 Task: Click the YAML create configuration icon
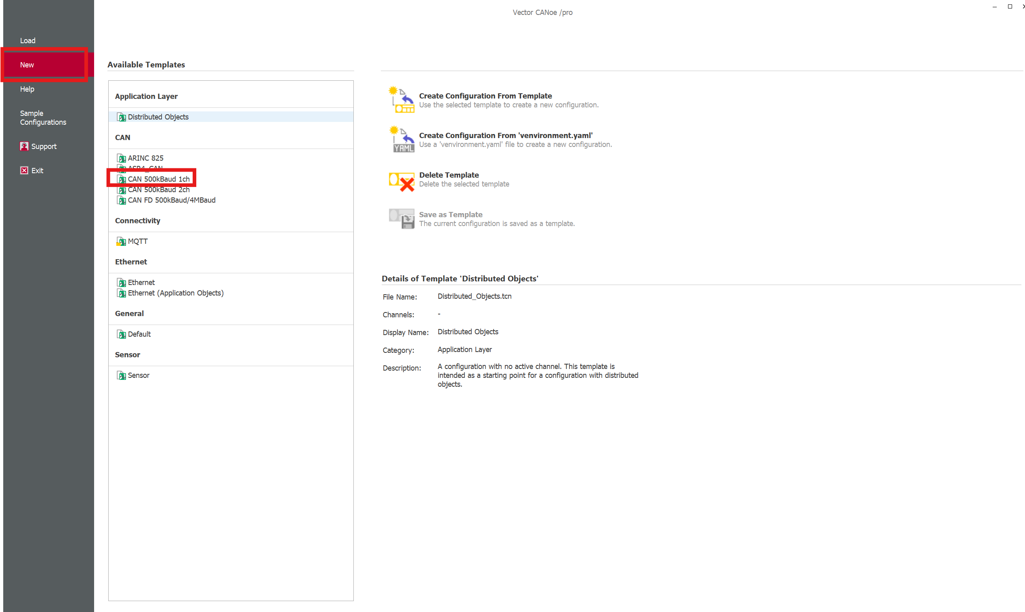[x=401, y=139]
